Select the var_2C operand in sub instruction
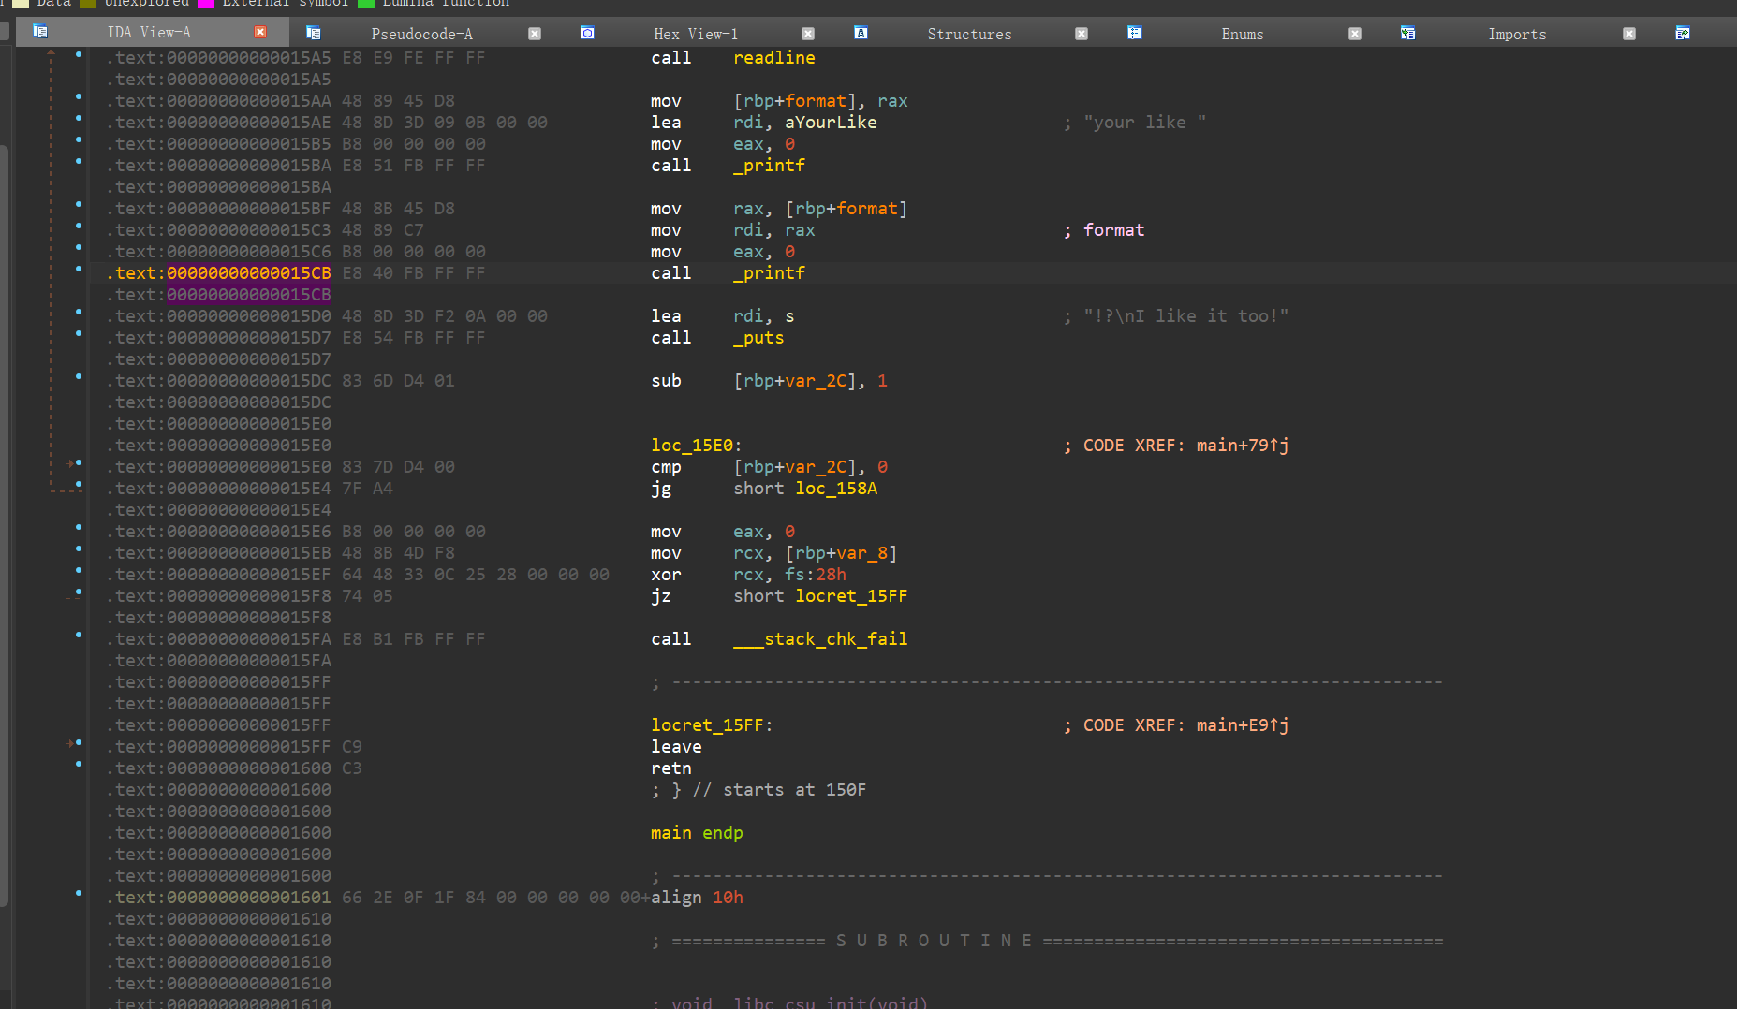1737x1009 pixels. tap(816, 381)
